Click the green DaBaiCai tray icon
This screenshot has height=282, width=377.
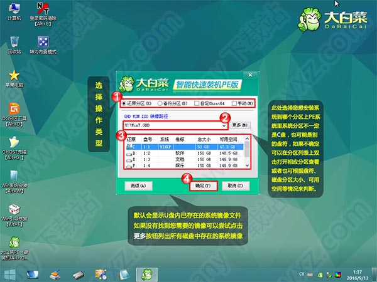click(320, 274)
